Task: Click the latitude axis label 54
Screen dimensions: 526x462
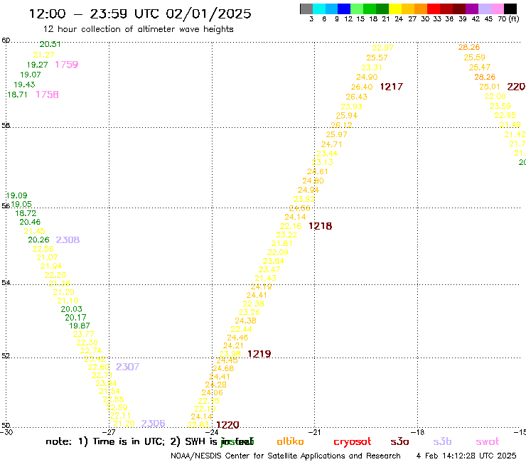Action: point(6,283)
